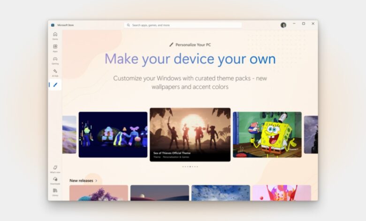The height and width of the screenshot is (221, 366).
Task: Open the SpongeBob theme card
Action: [x=267, y=134]
